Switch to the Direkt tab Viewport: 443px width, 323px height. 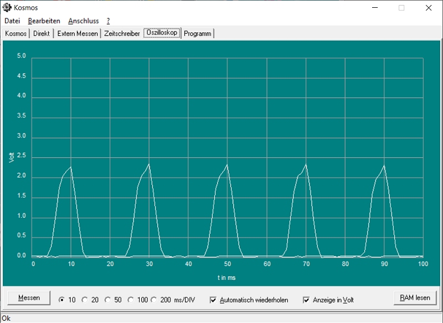pyautogui.click(x=42, y=34)
